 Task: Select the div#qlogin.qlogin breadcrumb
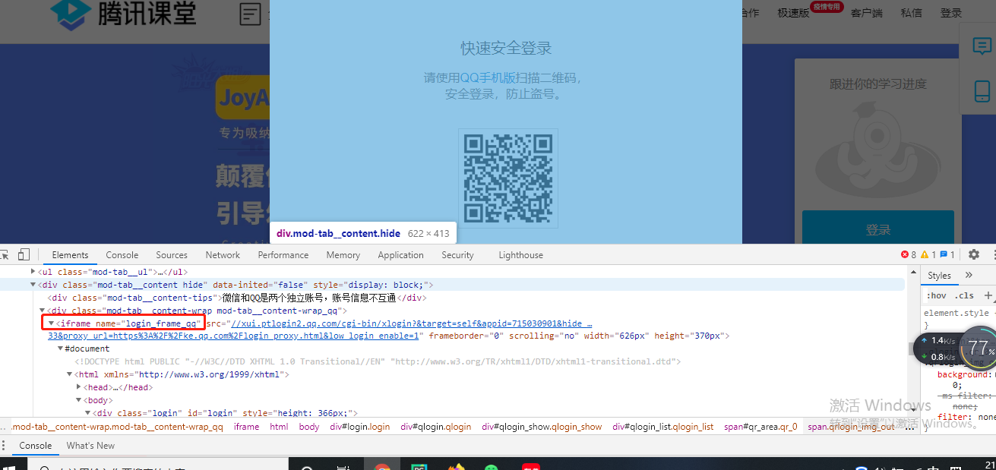436,427
